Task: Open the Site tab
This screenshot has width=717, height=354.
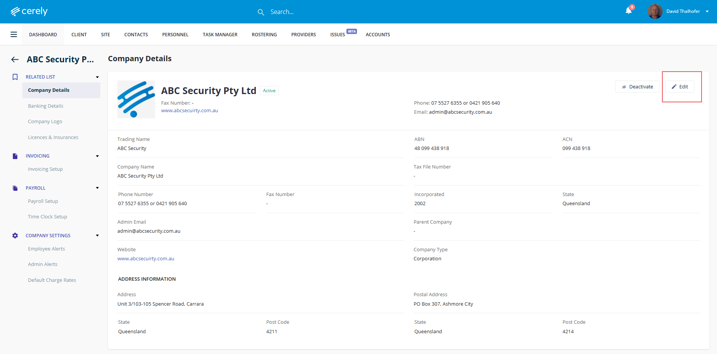Action: [106, 34]
